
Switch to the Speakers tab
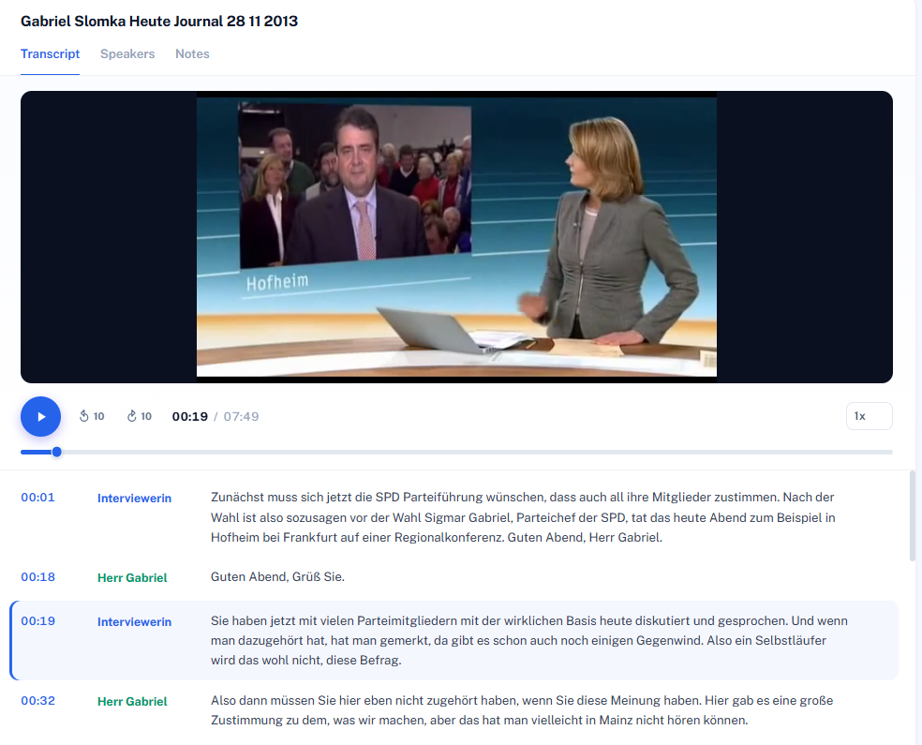(127, 54)
